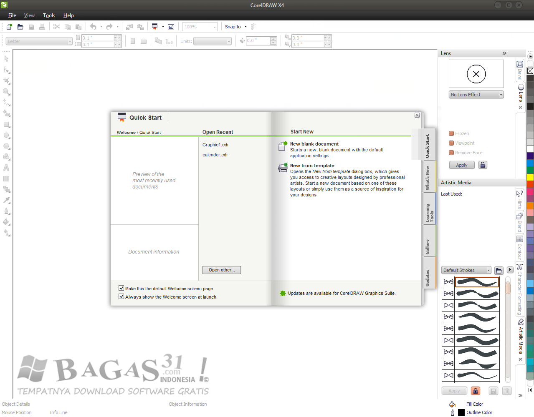Click the Copy icon in toolbar
The height and width of the screenshot is (417, 534).
pyautogui.click(x=68, y=27)
